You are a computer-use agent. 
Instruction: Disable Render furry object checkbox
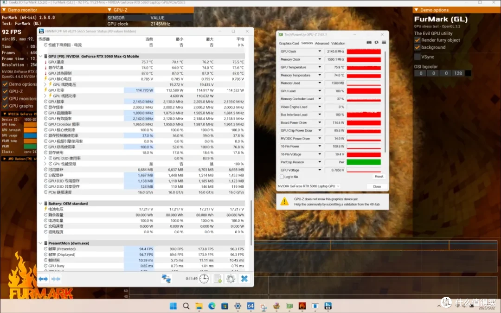coord(417,40)
